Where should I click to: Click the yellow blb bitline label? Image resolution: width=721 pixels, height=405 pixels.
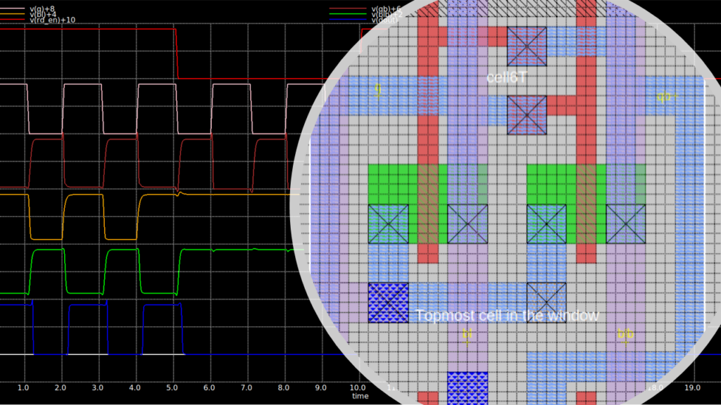pos(625,334)
